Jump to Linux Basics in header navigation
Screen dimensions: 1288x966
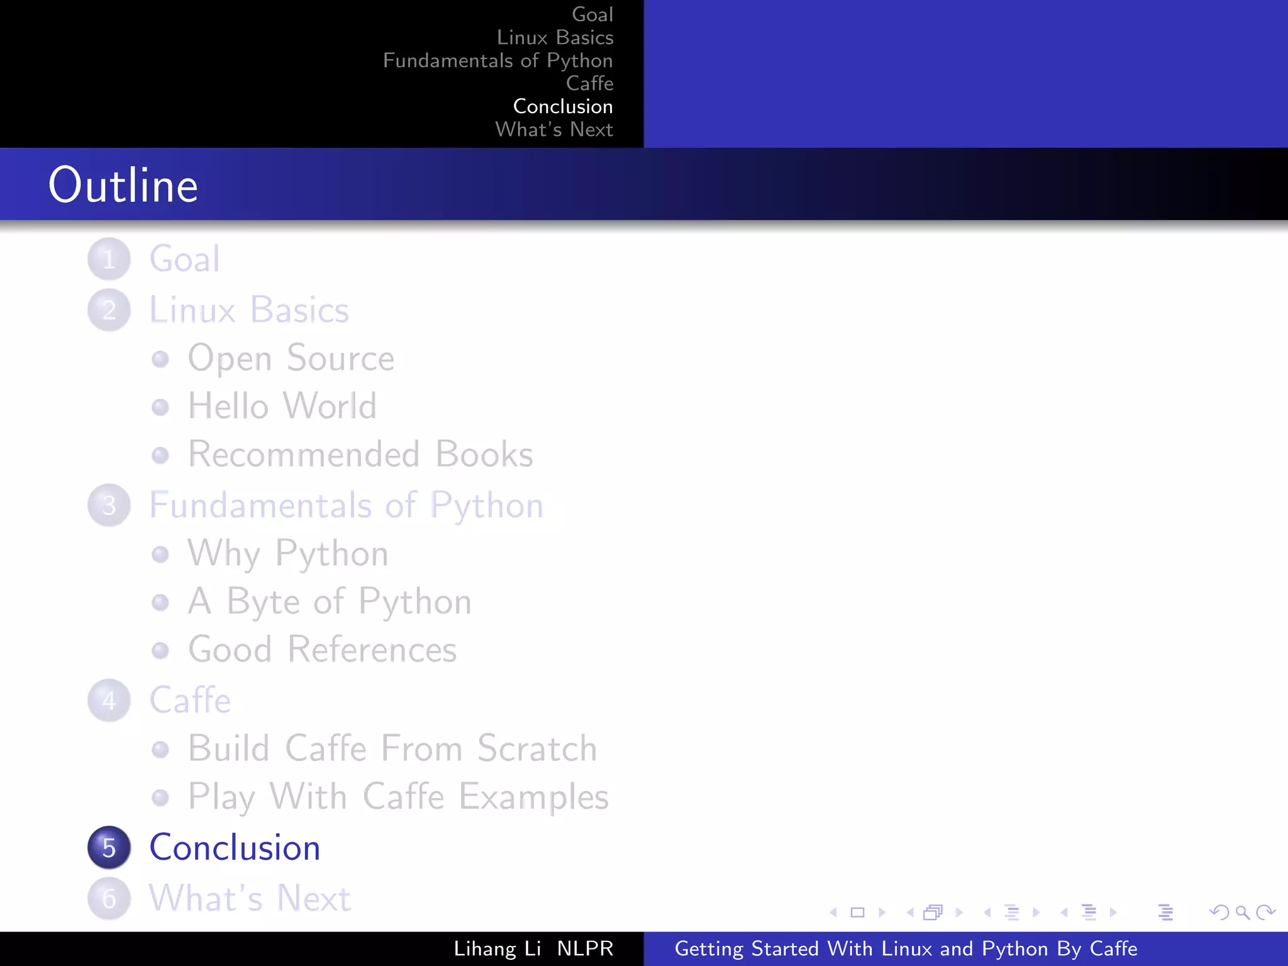tap(555, 38)
